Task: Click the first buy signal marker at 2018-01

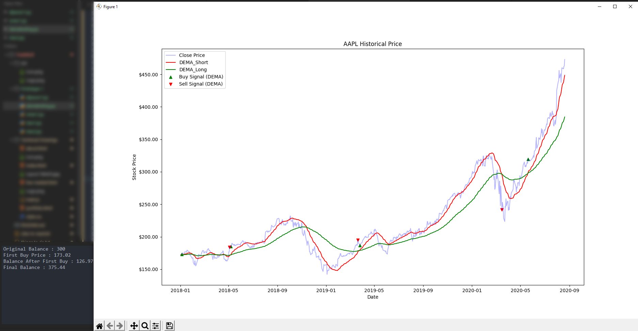Action: click(182, 254)
